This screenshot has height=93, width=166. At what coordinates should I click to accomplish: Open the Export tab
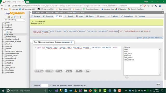(x=90, y=16)
